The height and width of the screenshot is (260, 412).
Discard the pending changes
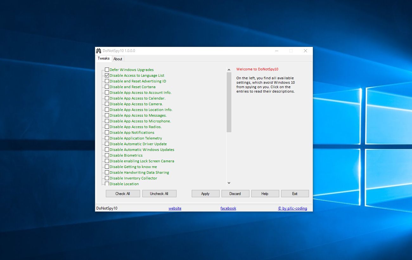tap(235, 194)
